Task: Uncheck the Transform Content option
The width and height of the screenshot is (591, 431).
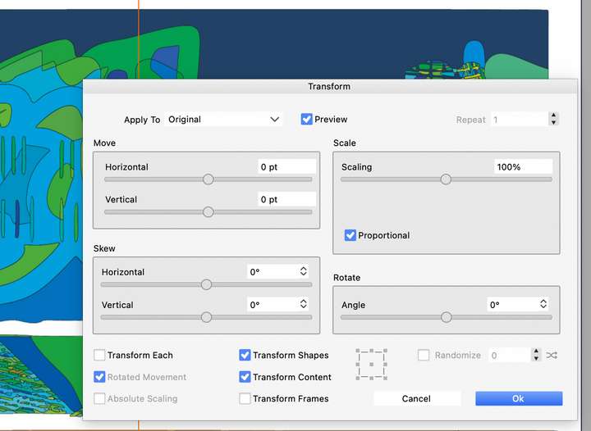Action: click(245, 378)
